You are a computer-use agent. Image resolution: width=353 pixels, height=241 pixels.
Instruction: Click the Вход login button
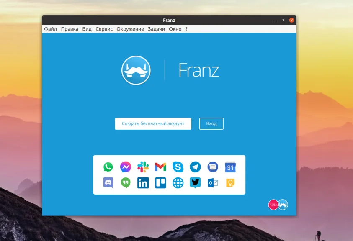point(211,123)
